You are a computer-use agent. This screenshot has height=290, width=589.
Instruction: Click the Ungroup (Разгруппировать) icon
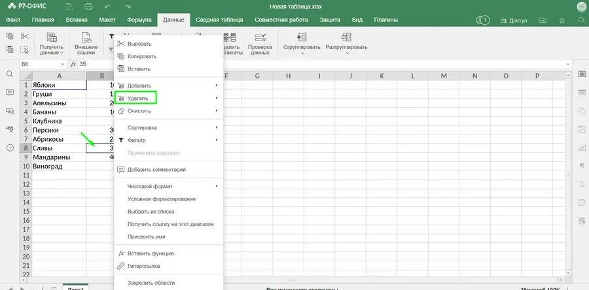click(346, 37)
